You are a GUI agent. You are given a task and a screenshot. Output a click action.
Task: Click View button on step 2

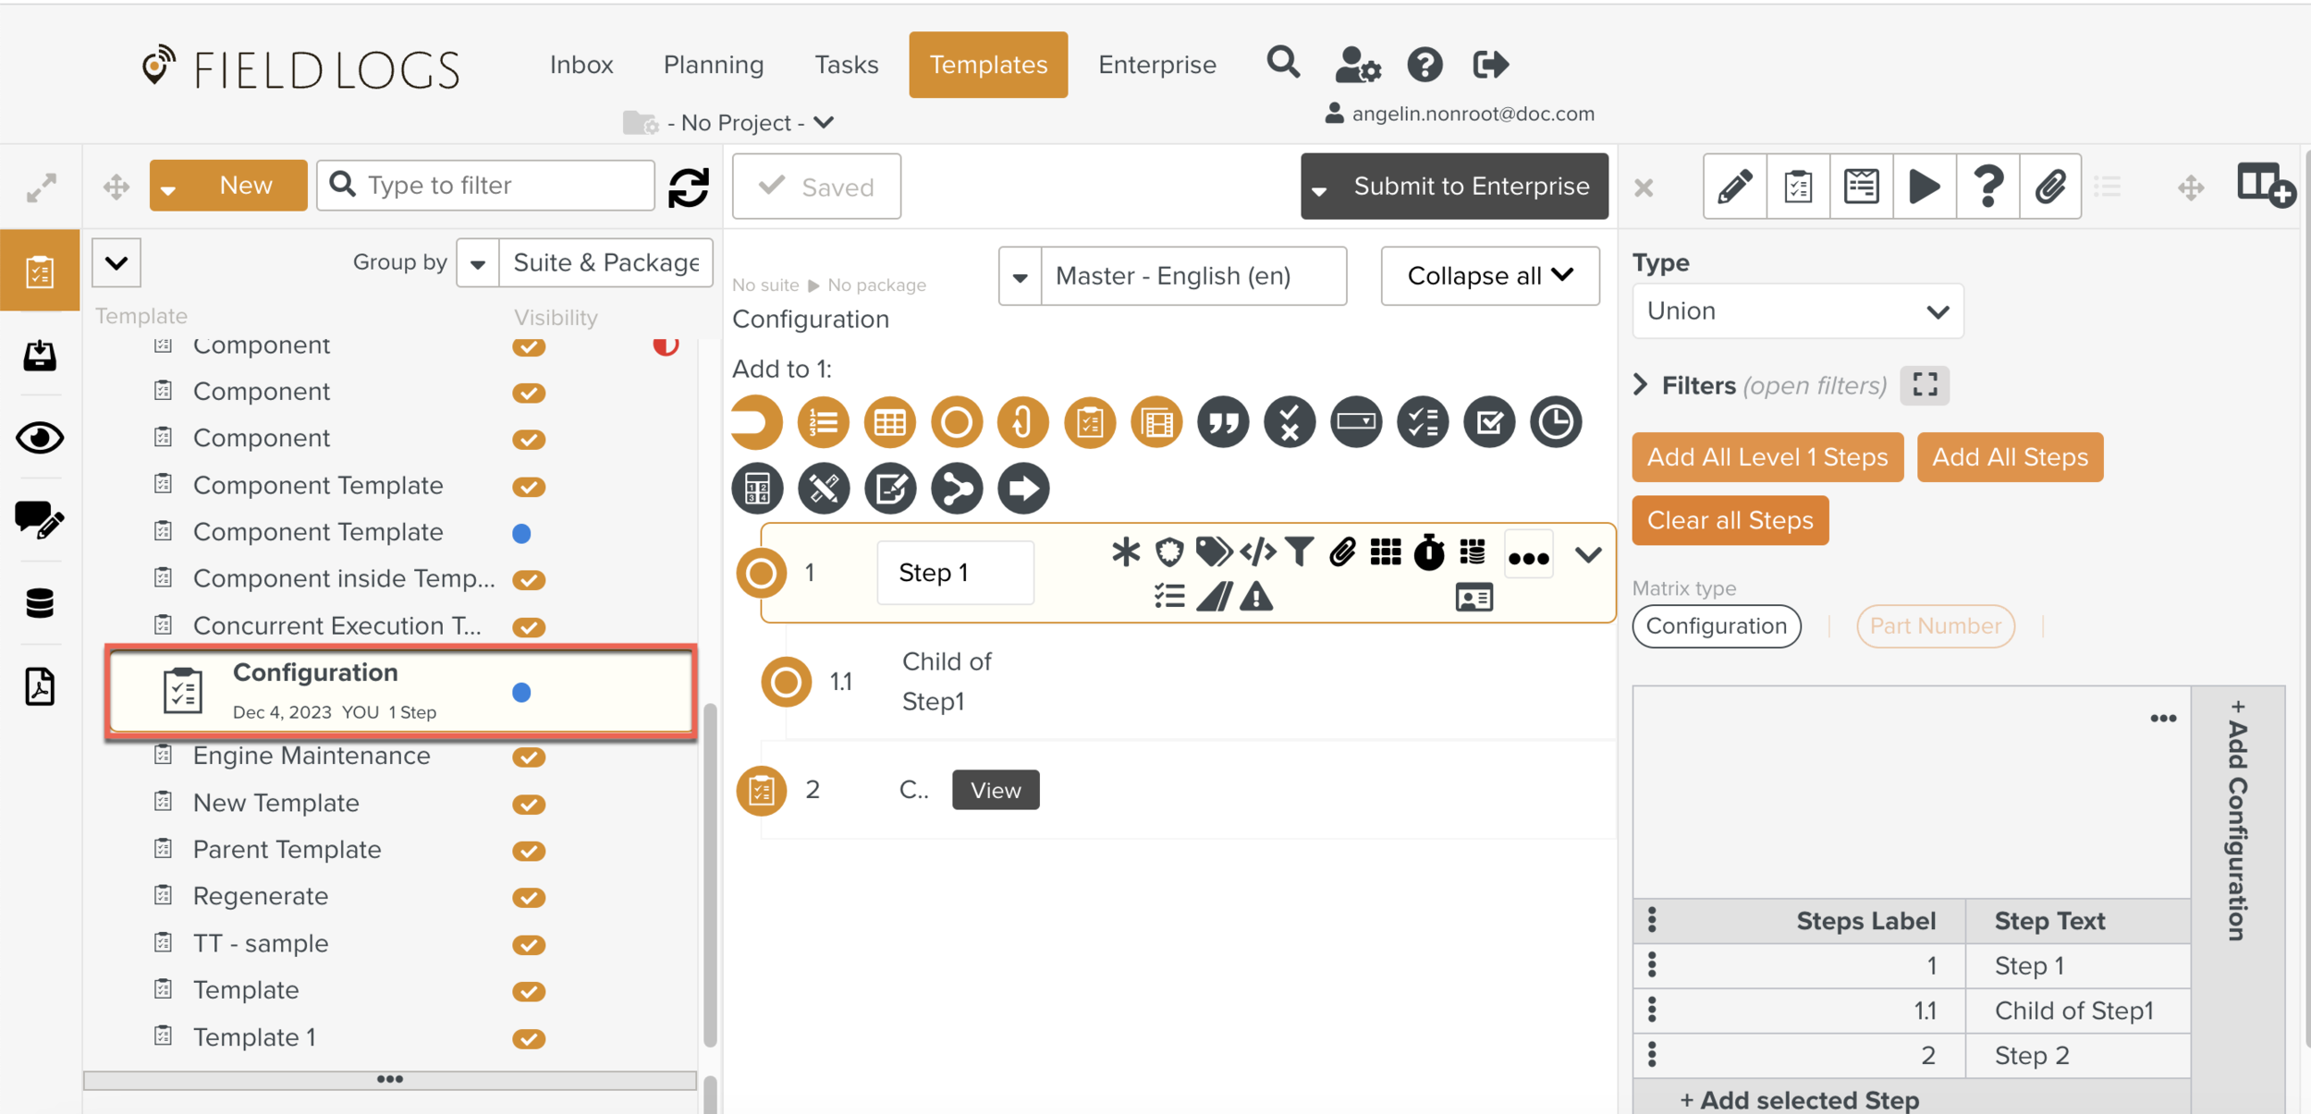click(x=996, y=791)
